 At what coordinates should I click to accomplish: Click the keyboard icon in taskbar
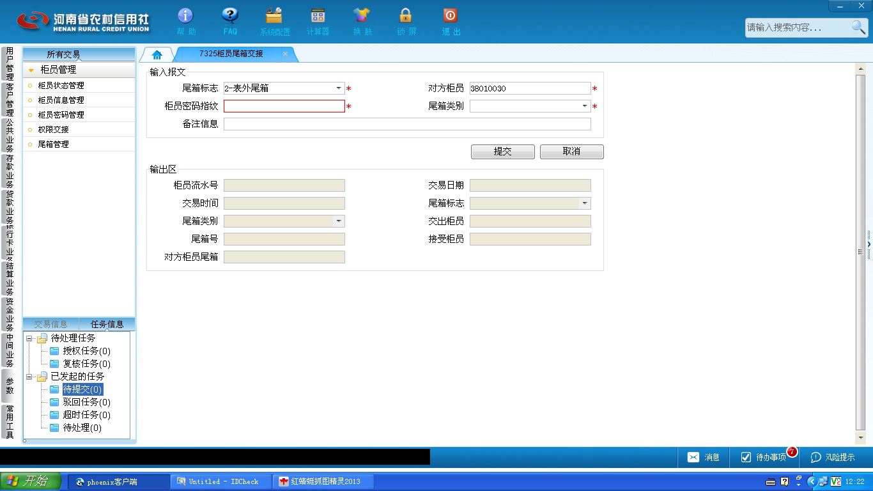pyautogui.click(x=771, y=481)
